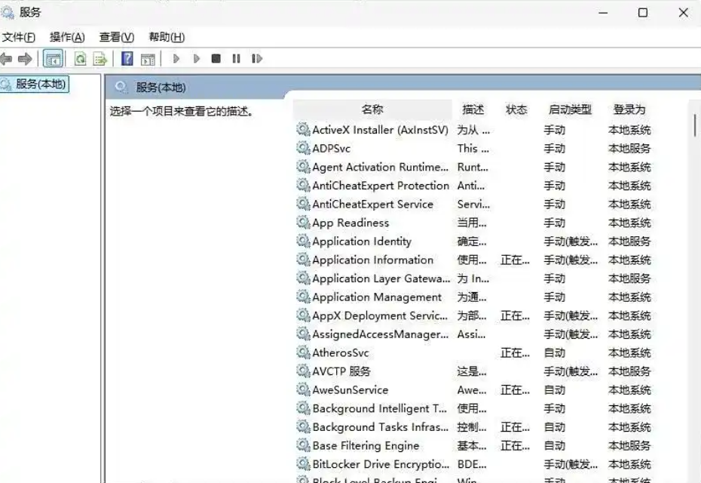The image size is (701, 483).
Task: Open the 操作(A) menu
Action: click(67, 37)
